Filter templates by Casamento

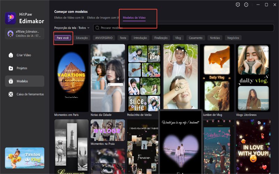pyautogui.click(x=195, y=38)
